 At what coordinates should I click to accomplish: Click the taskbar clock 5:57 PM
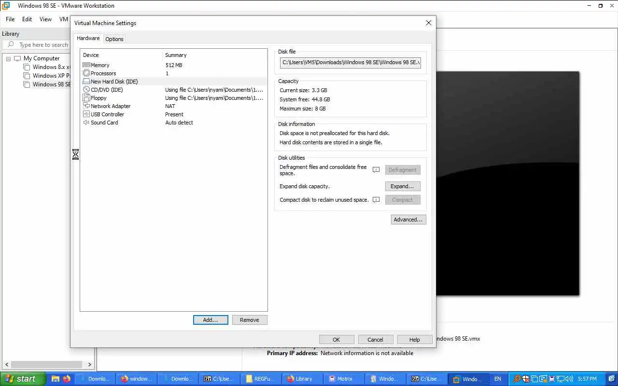click(587, 379)
